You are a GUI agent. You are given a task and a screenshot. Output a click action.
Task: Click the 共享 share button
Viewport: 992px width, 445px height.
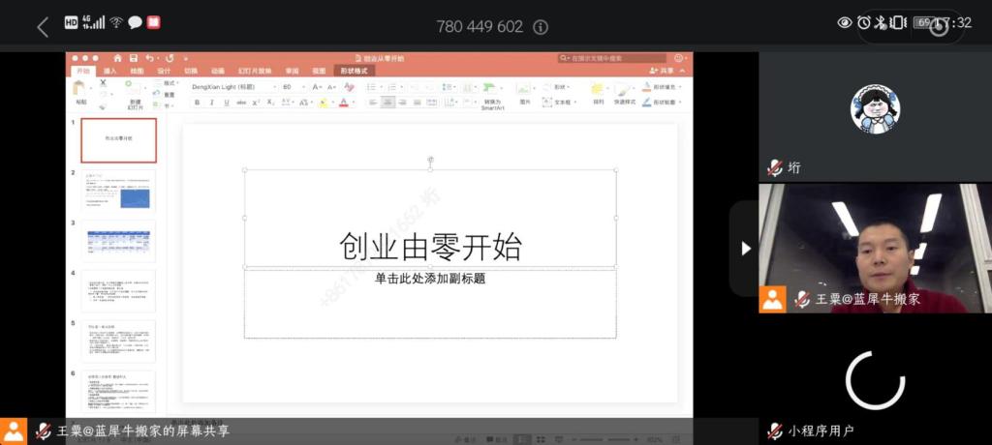click(x=662, y=71)
